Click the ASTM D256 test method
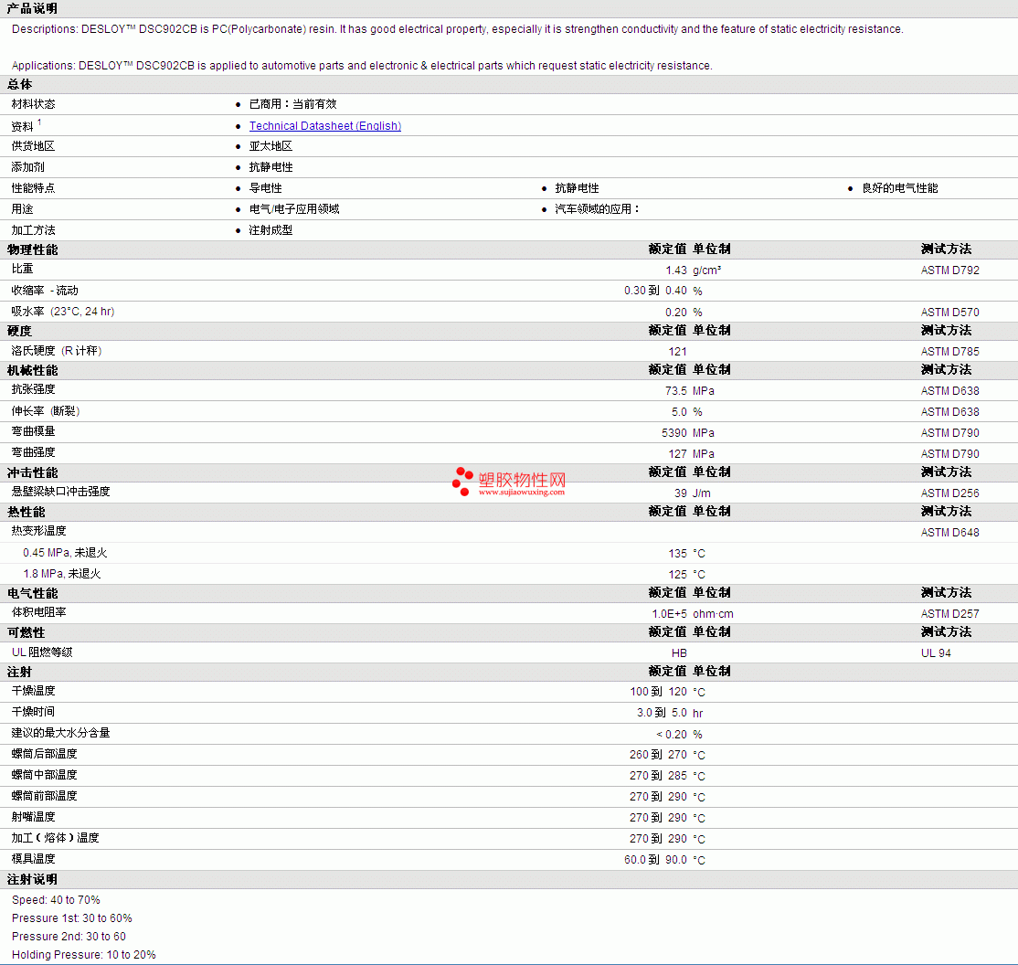 point(949,493)
